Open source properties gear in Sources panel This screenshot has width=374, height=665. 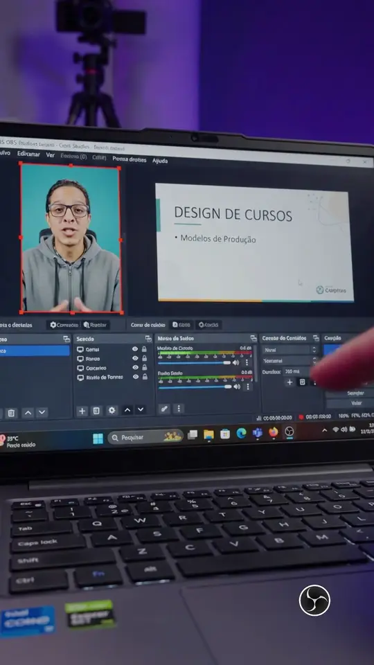pos(112,410)
